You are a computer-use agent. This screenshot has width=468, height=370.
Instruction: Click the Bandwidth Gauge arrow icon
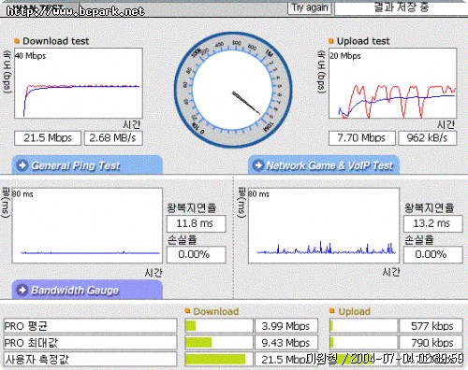pyautogui.click(x=22, y=290)
